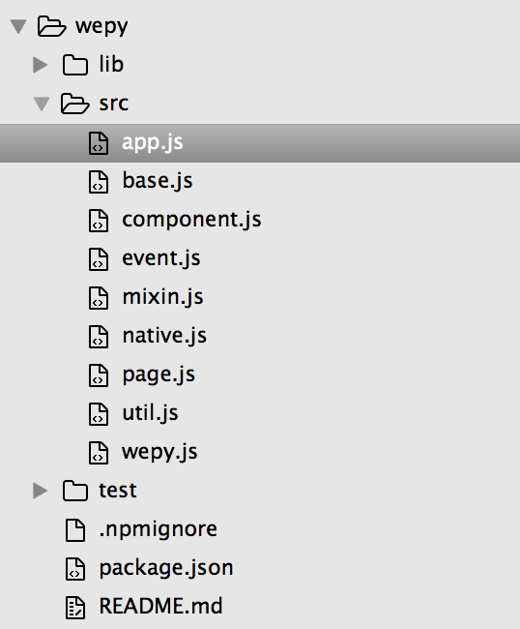The image size is (520, 629).
Task: Open page.js file
Action: 159,374
